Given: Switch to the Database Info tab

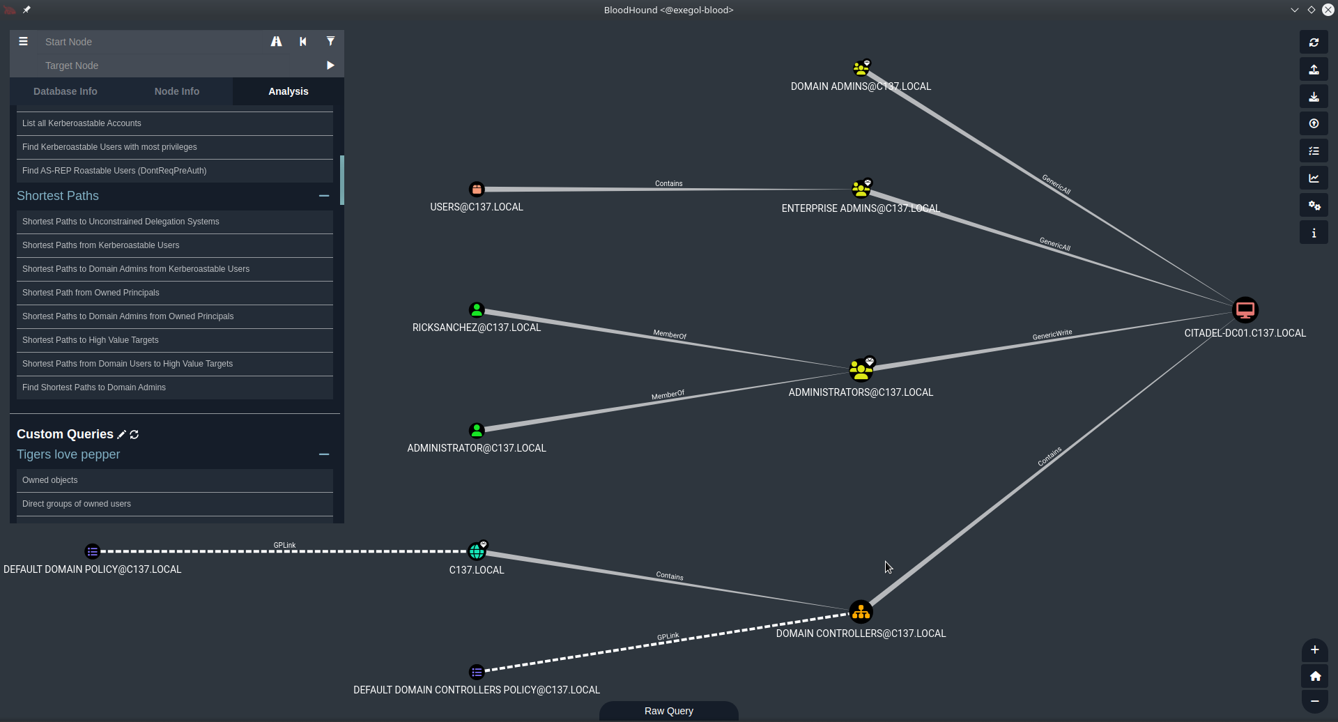Looking at the screenshot, I should [66, 91].
